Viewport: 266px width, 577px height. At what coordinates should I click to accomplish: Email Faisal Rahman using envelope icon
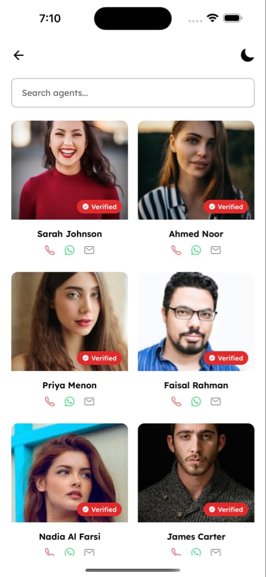215,401
